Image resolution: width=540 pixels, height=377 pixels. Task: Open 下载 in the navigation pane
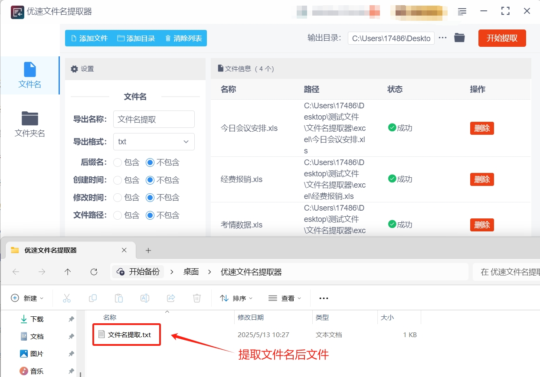37,319
